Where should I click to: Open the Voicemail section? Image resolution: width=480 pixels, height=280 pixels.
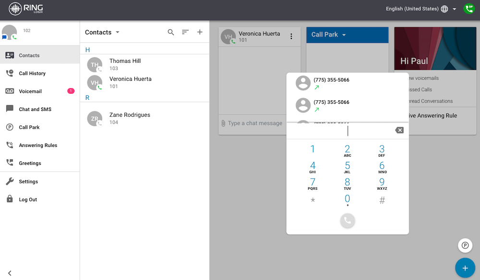coord(40,91)
